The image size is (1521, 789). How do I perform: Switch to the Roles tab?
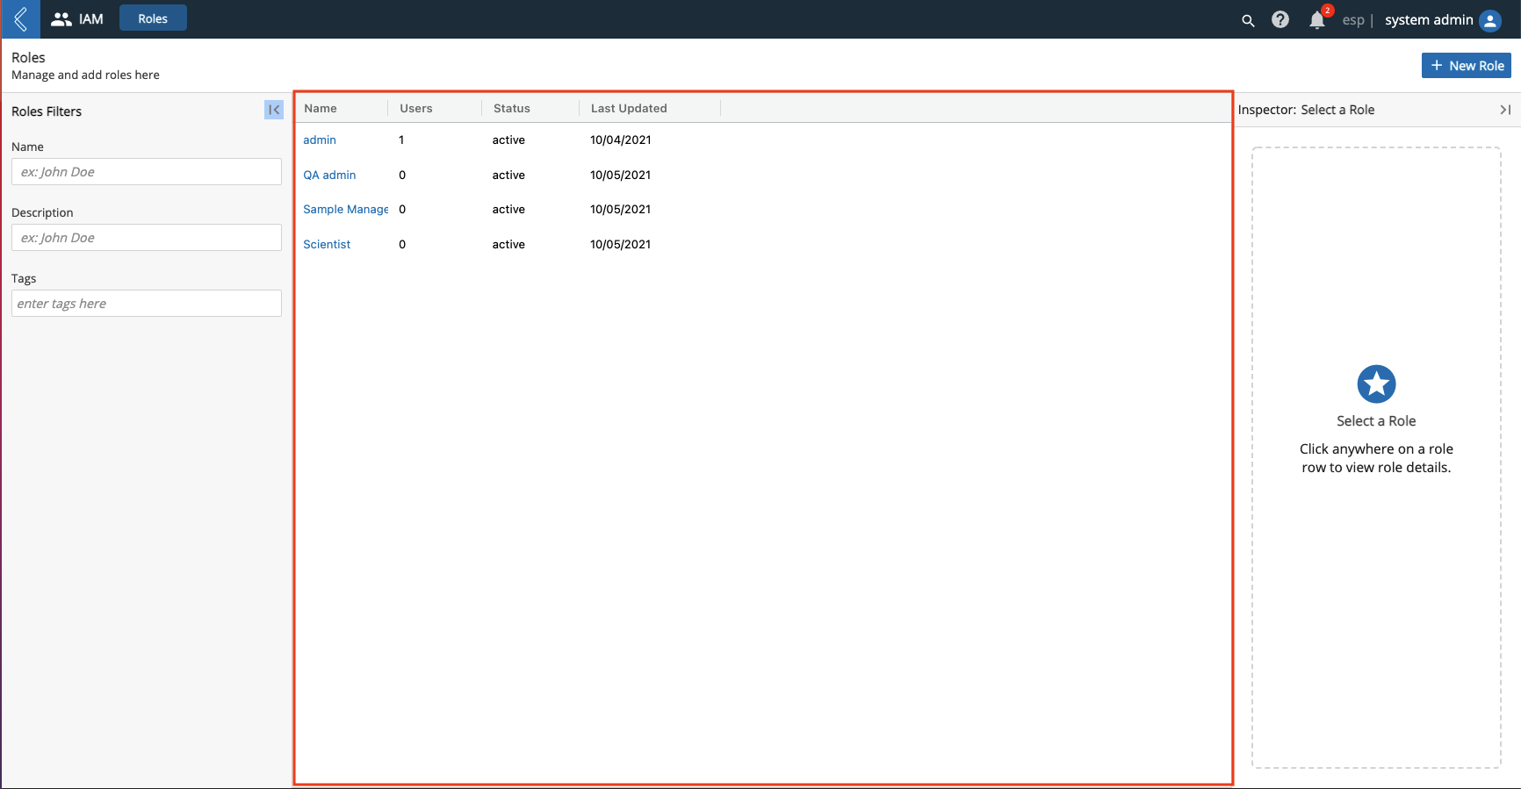pyautogui.click(x=153, y=18)
